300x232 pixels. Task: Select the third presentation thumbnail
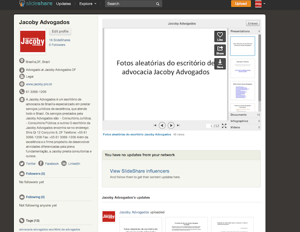coord(243,91)
